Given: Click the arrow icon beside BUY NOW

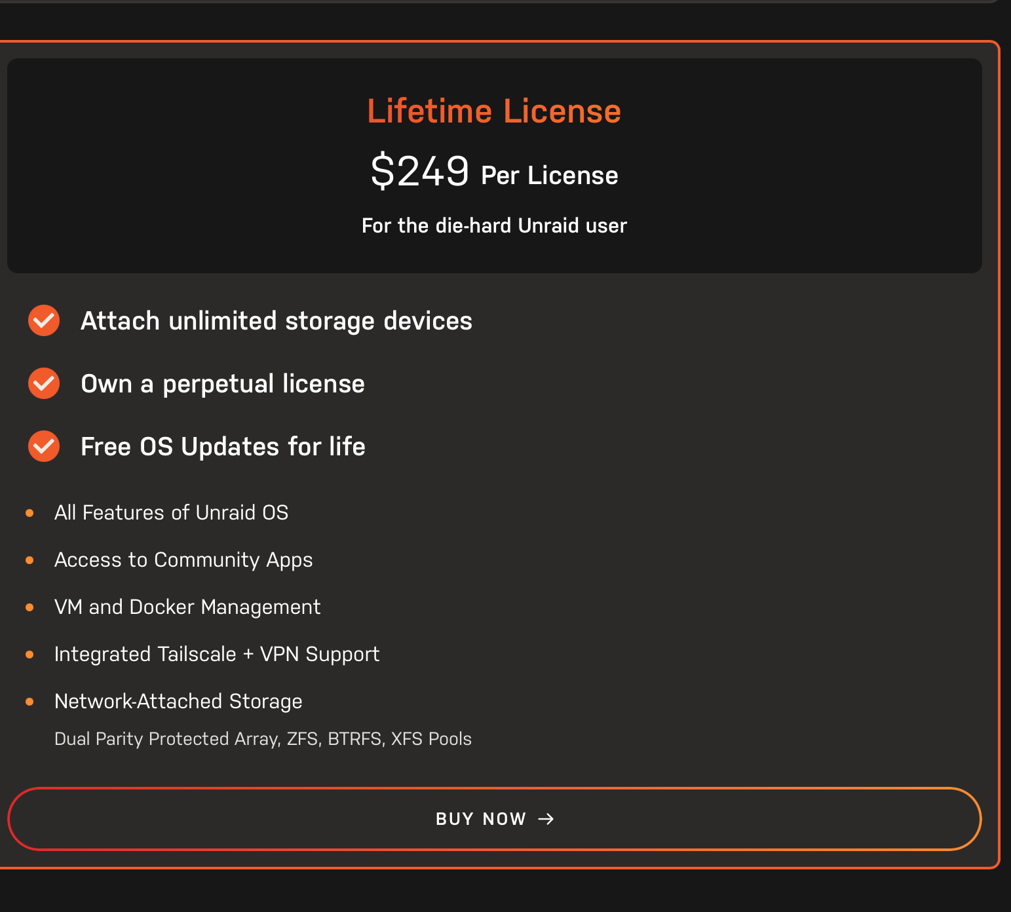Looking at the screenshot, I should [546, 819].
